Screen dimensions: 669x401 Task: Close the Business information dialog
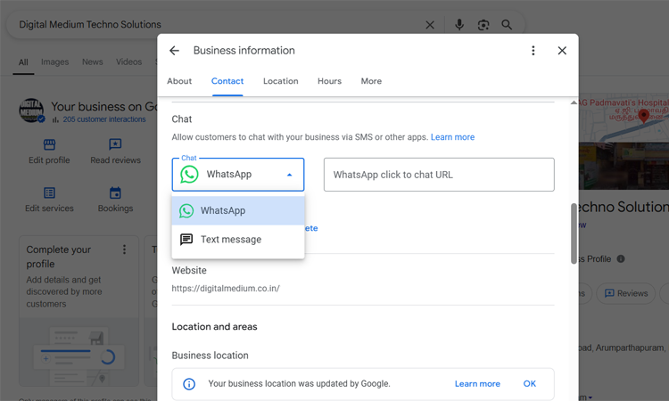pos(562,51)
